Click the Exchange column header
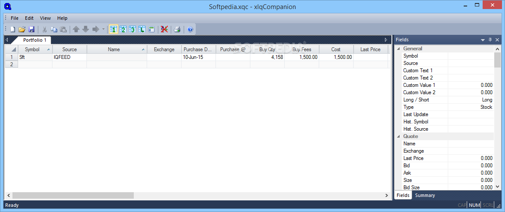 click(x=164, y=49)
